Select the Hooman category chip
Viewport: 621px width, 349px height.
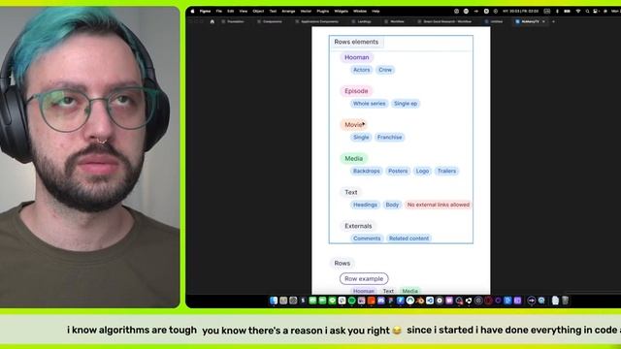click(356, 57)
